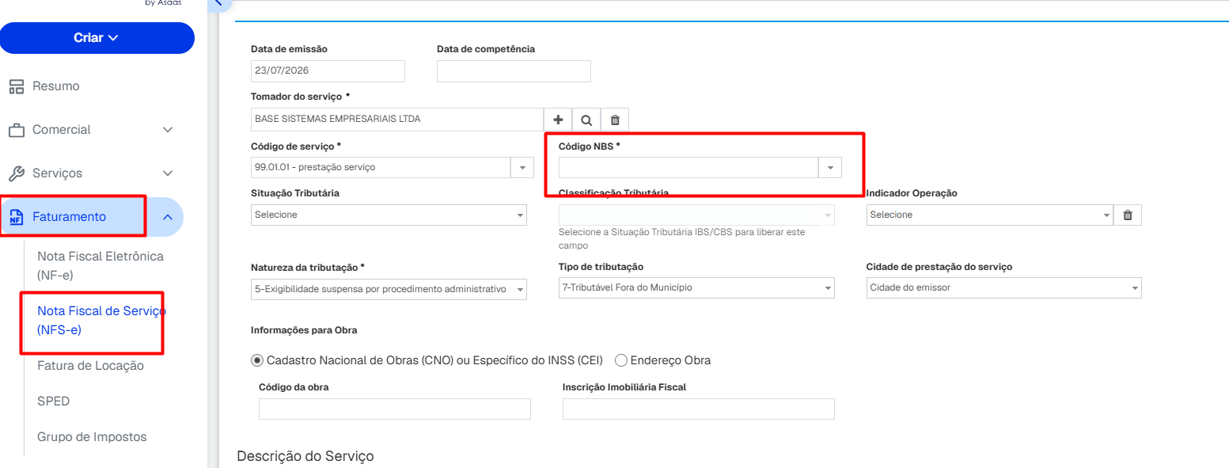Image resolution: width=1229 pixels, height=468 pixels.
Task: Open the Código de serviço dropdown arrow
Action: point(522,167)
